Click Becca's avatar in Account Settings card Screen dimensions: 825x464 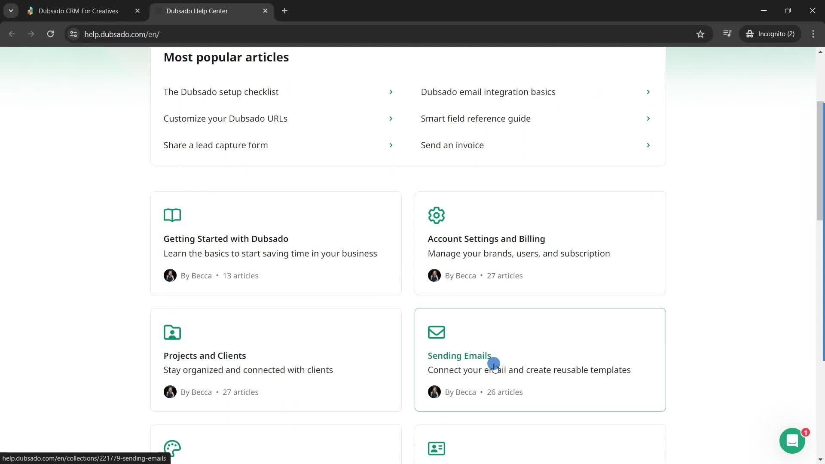click(x=434, y=275)
